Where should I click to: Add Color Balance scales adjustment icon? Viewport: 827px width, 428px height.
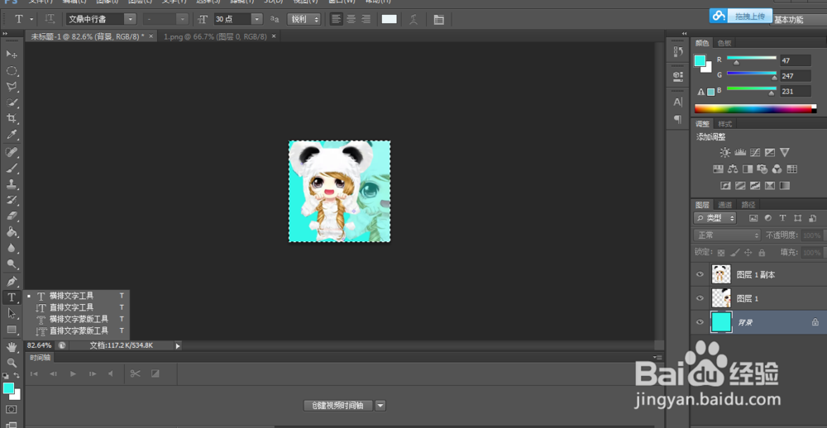coord(733,169)
